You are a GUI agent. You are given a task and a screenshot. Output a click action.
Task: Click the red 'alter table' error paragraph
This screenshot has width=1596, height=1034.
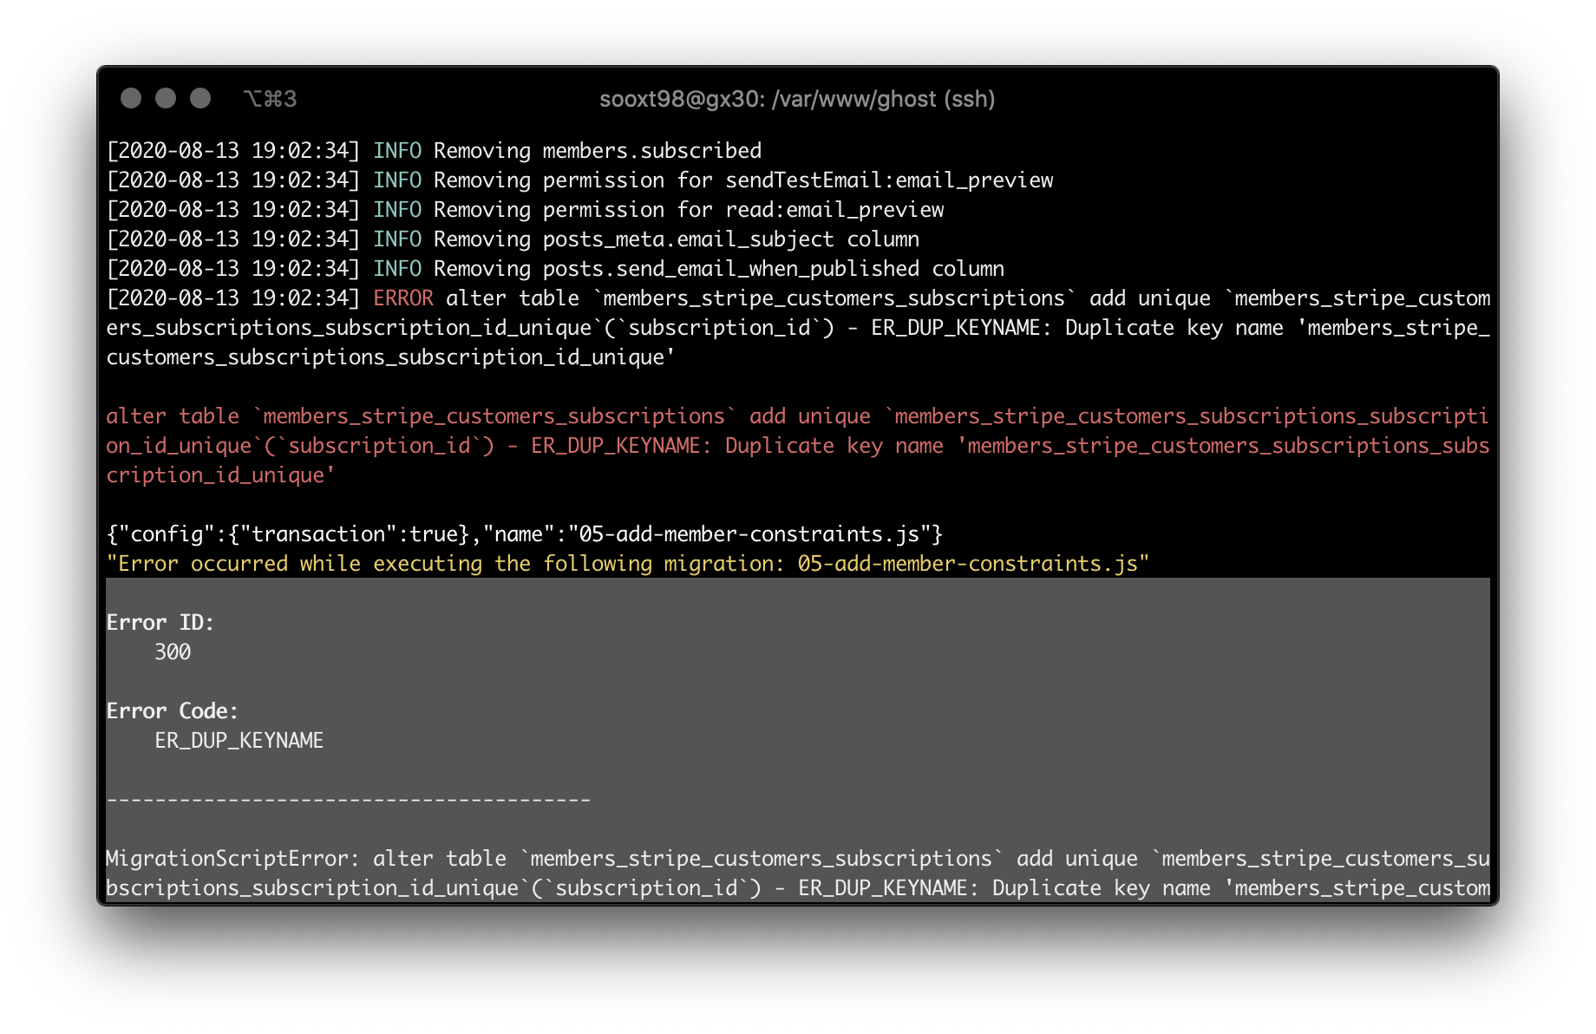(797, 446)
